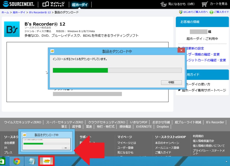The height and width of the screenshot is (166, 230).
Task: Click the B's Recorder product icon
Action: [x=12, y=29]
